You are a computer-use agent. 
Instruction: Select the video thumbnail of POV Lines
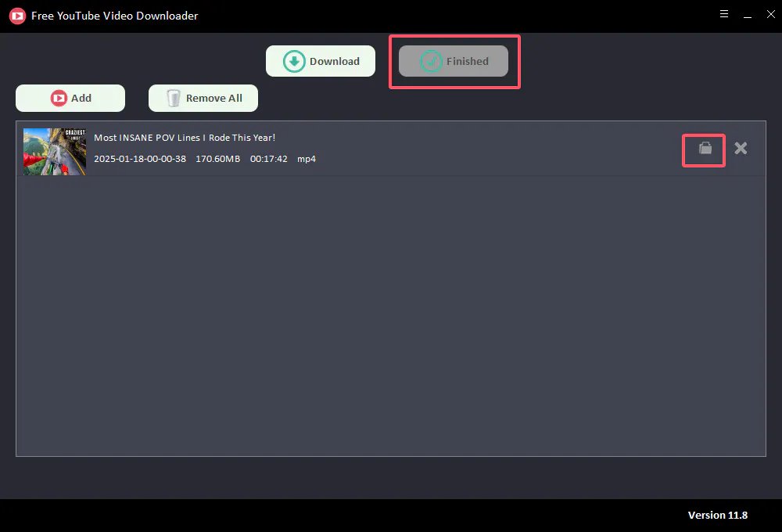(55, 152)
